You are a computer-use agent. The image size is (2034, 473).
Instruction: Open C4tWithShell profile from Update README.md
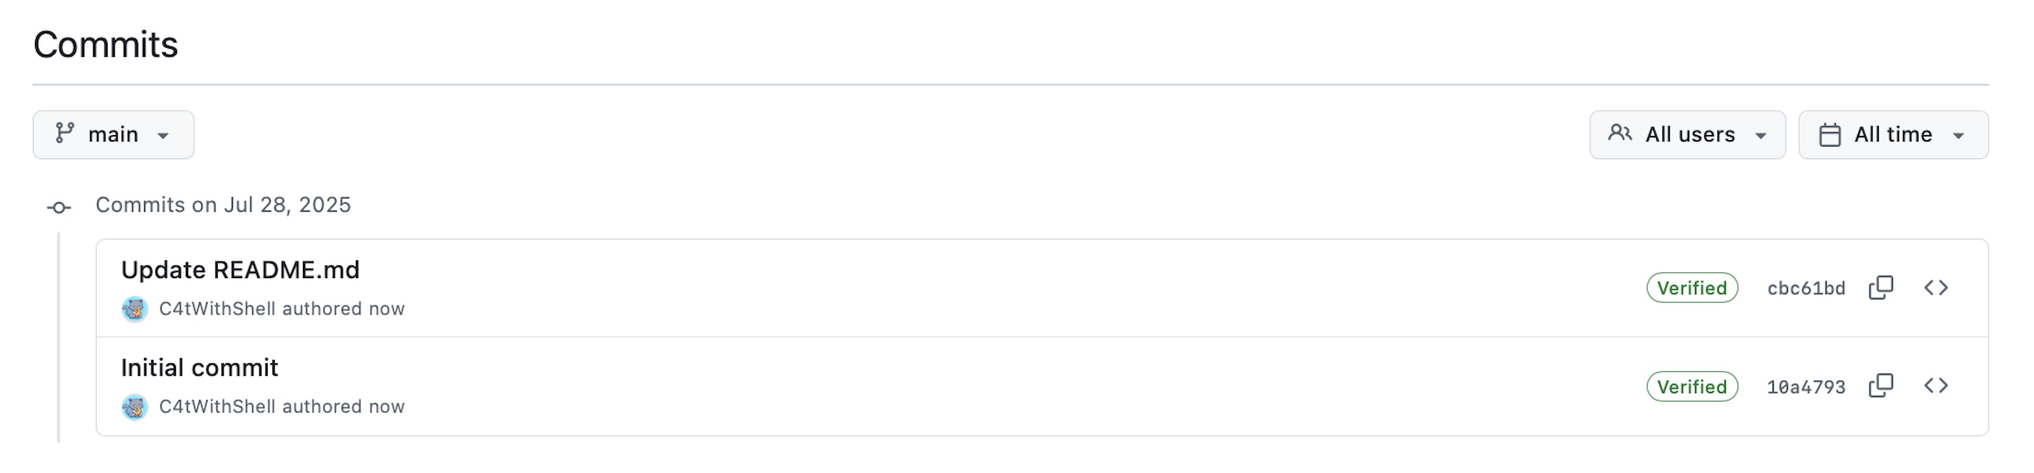(x=217, y=309)
